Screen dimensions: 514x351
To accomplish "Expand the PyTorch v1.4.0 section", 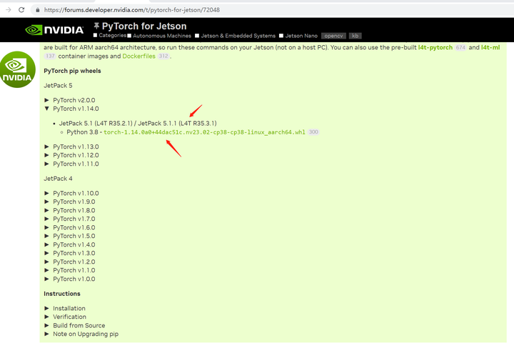I will (70, 244).
